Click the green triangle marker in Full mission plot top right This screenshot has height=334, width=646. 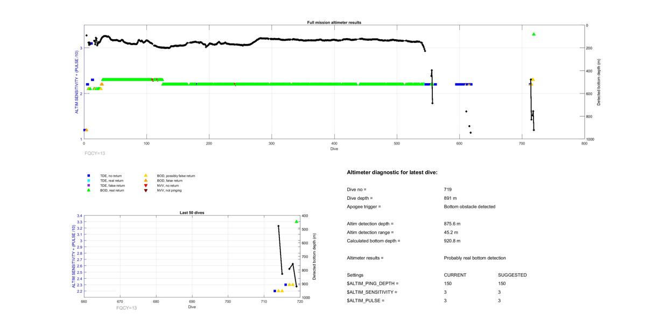pyautogui.click(x=533, y=34)
